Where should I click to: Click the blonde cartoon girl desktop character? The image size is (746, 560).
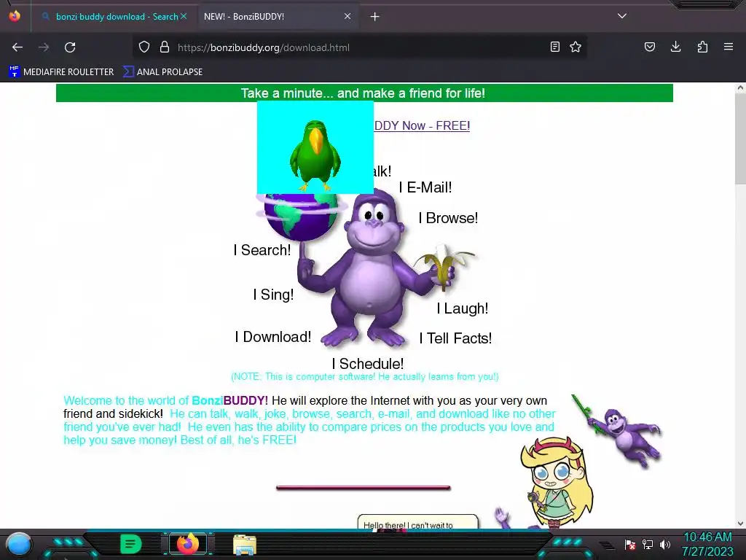(x=557, y=482)
